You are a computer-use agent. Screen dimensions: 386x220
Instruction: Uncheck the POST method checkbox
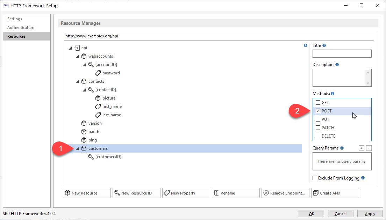click(318, 111)
